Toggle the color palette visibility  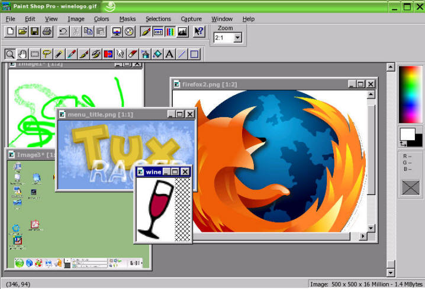[x=170, y=31]
